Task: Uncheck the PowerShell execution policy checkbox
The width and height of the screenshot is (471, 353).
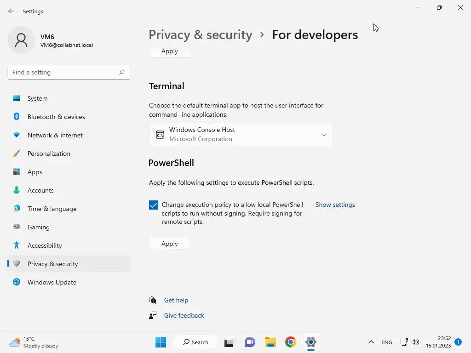Action: click(154, 205)
